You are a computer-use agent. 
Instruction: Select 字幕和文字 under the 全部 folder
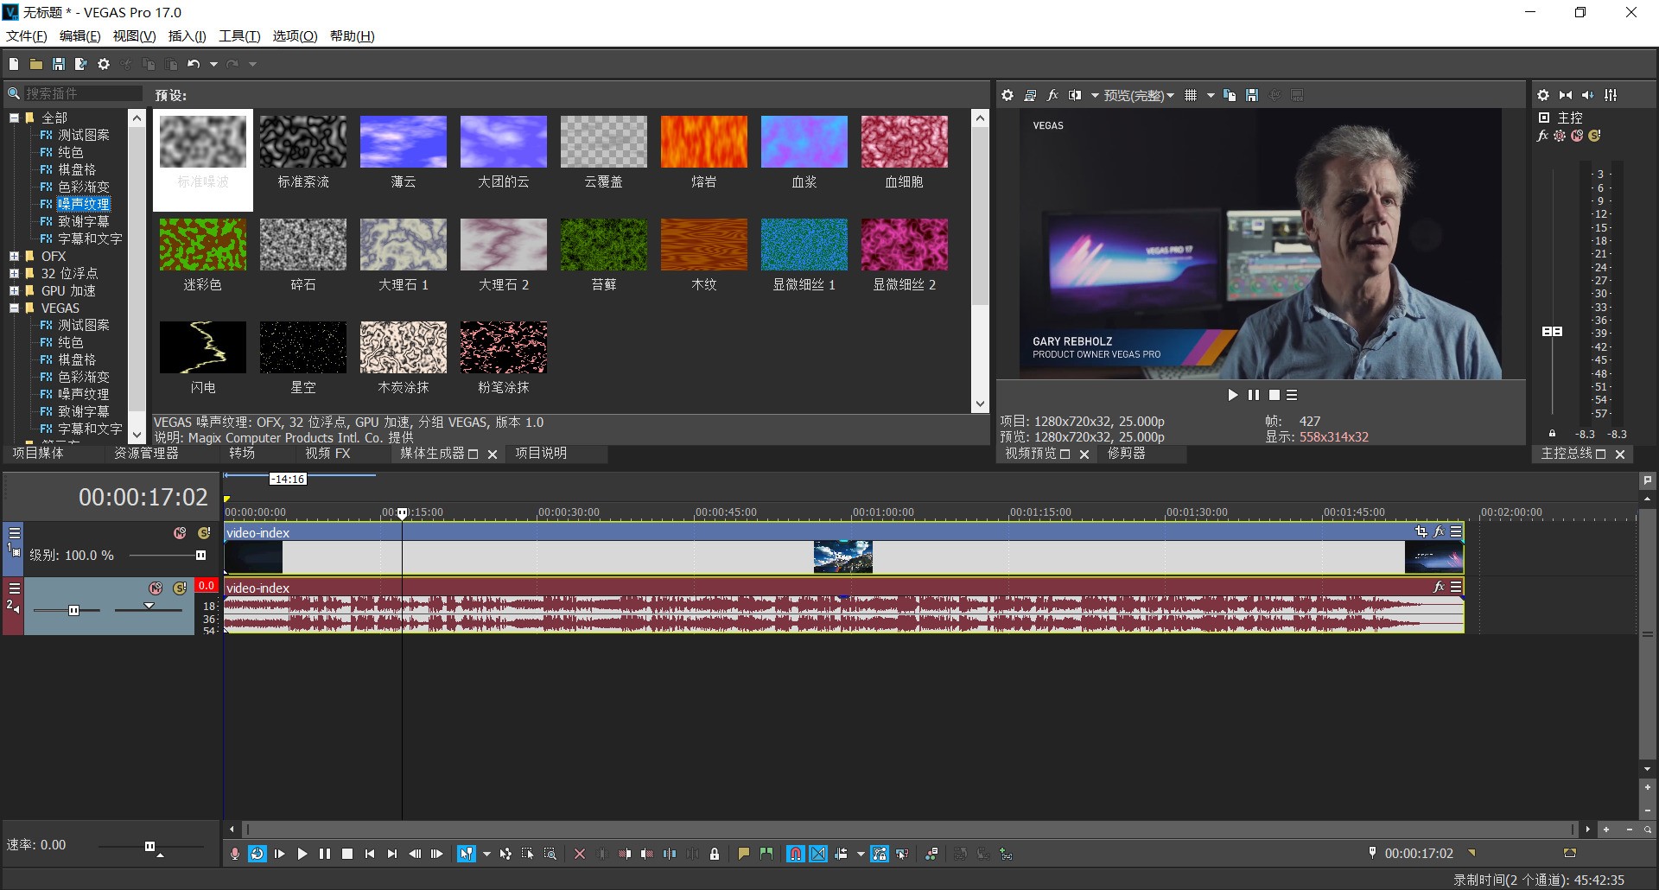click(90, 239)
